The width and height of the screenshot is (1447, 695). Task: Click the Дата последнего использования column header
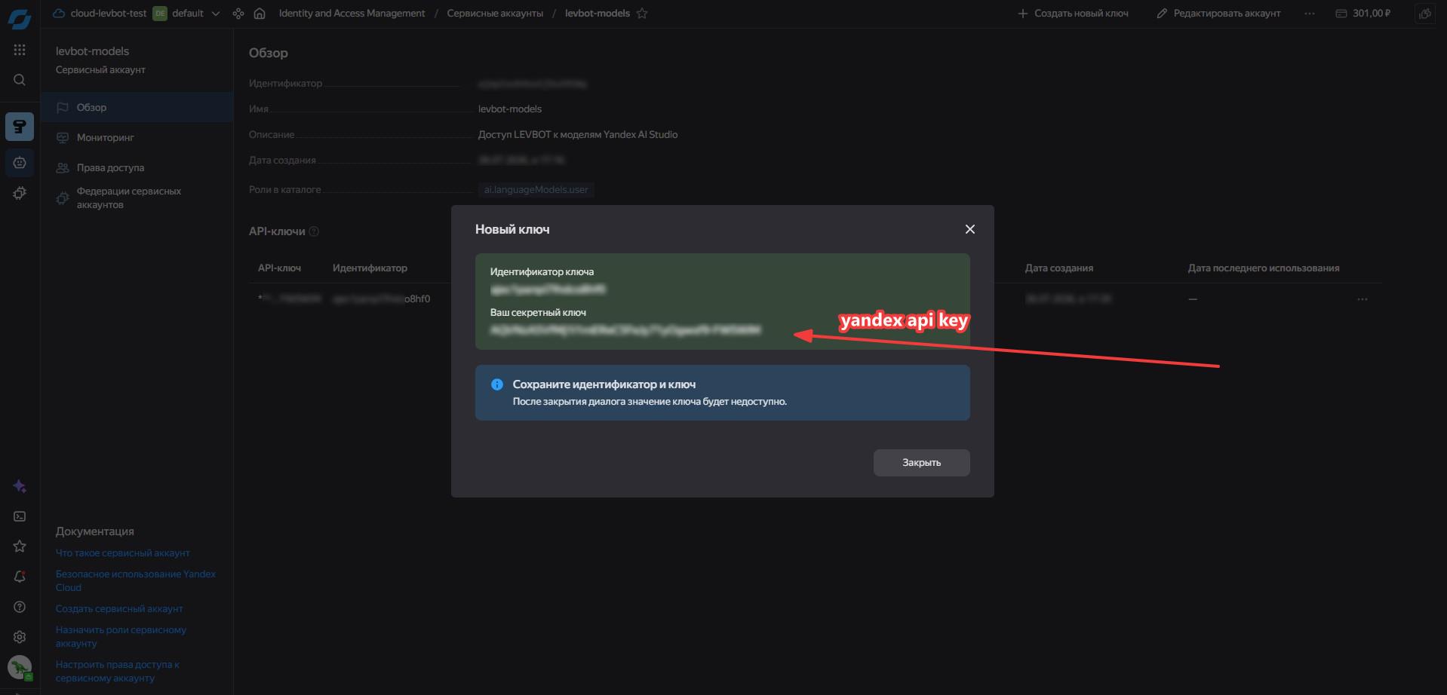(x=1264, y=268)
